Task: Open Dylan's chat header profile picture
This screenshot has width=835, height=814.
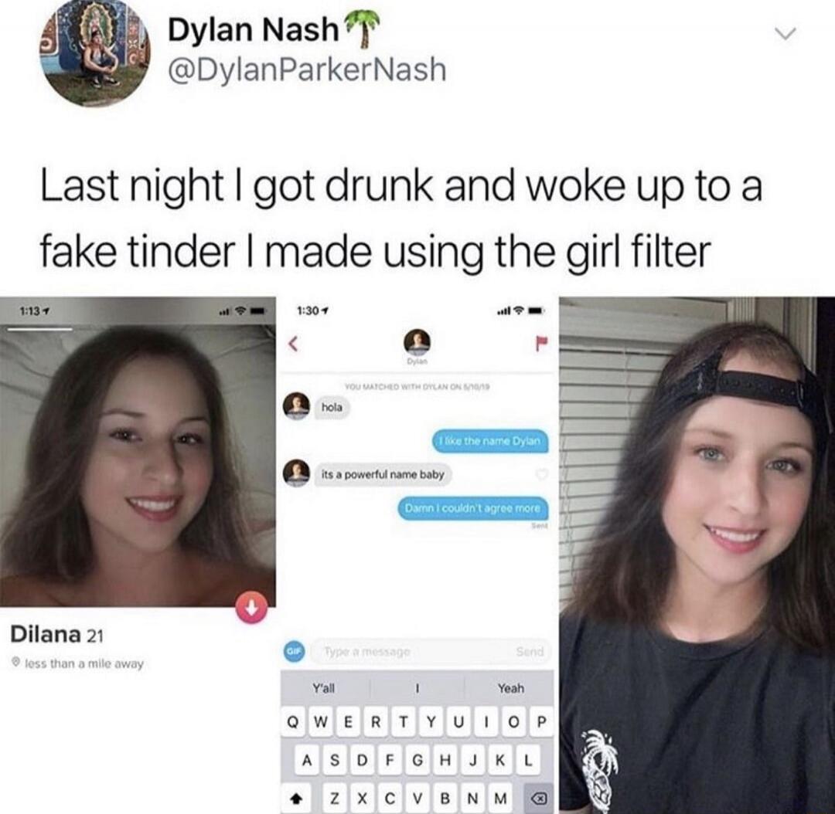Action: pos(417,342)
